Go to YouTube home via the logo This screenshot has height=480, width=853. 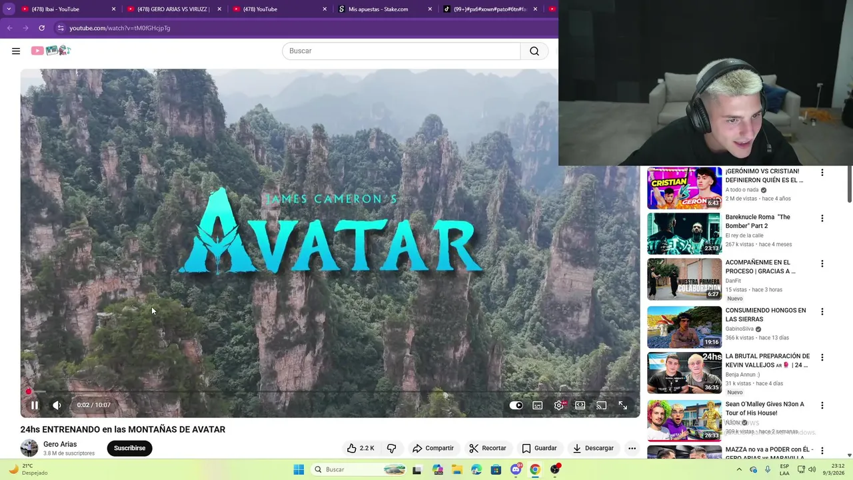click(x=51, y=51)
